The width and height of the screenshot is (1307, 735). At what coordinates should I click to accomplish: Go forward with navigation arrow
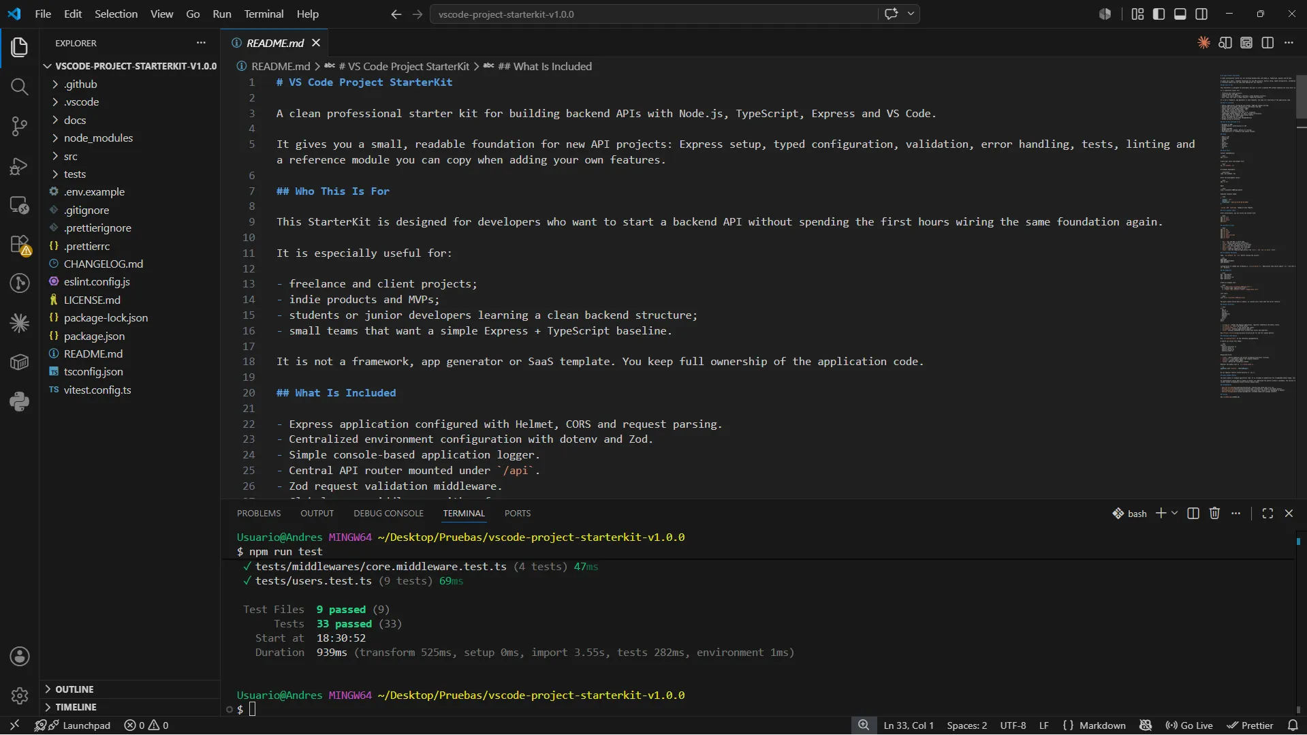point(418,14)
